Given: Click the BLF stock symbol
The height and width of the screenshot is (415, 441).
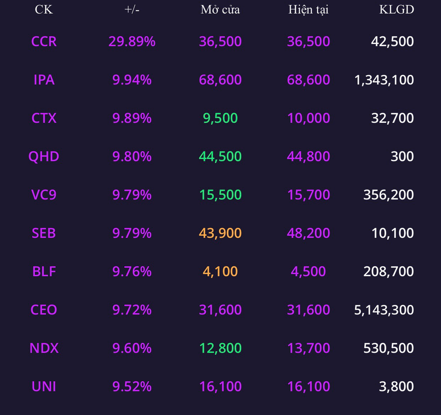Looking at the screenshot, I should [x=44, y=271].
